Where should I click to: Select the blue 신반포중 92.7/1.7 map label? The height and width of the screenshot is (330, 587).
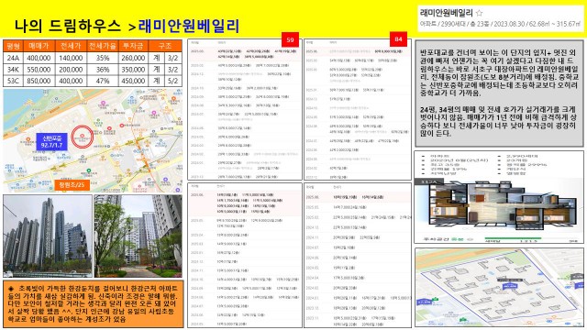coord(51,141)
